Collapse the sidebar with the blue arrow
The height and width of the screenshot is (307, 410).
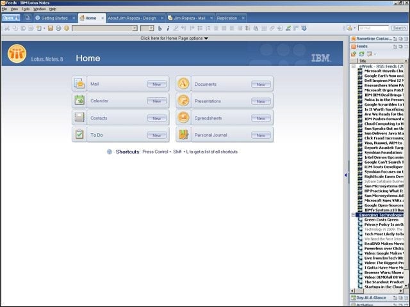(346, 175)
